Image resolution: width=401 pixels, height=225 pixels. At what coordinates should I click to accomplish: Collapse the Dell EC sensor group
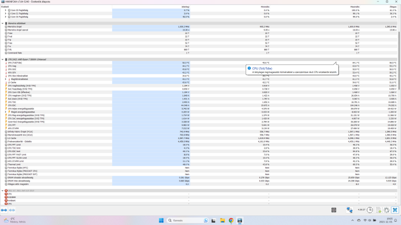[3, 190]
